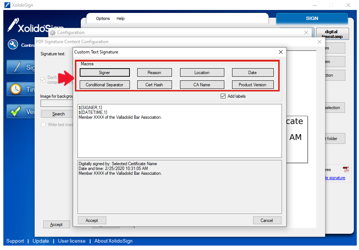Click the Image for background path field

tap(57, 103)
